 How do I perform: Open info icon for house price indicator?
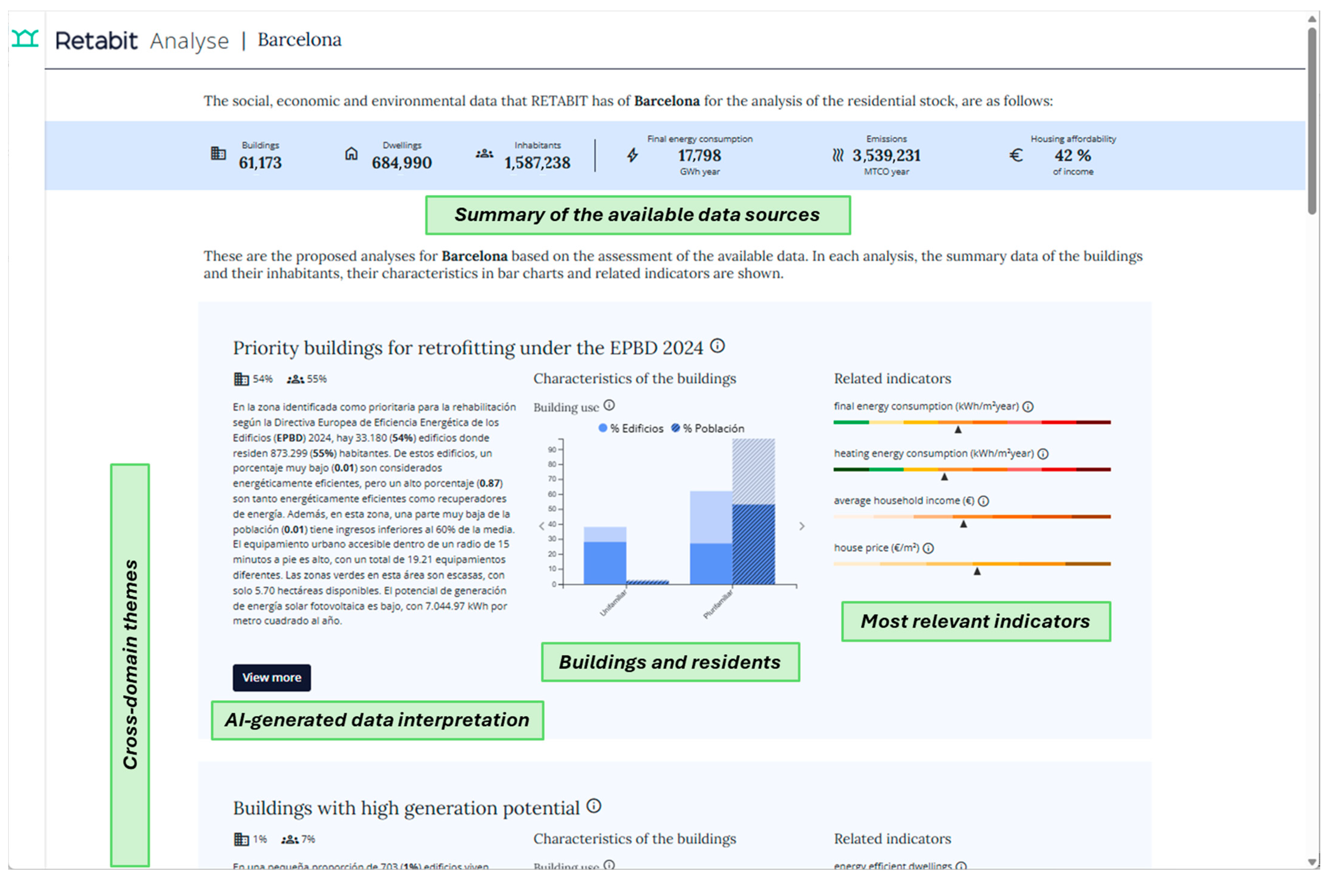pyautogui.click(x=929, y=548)
